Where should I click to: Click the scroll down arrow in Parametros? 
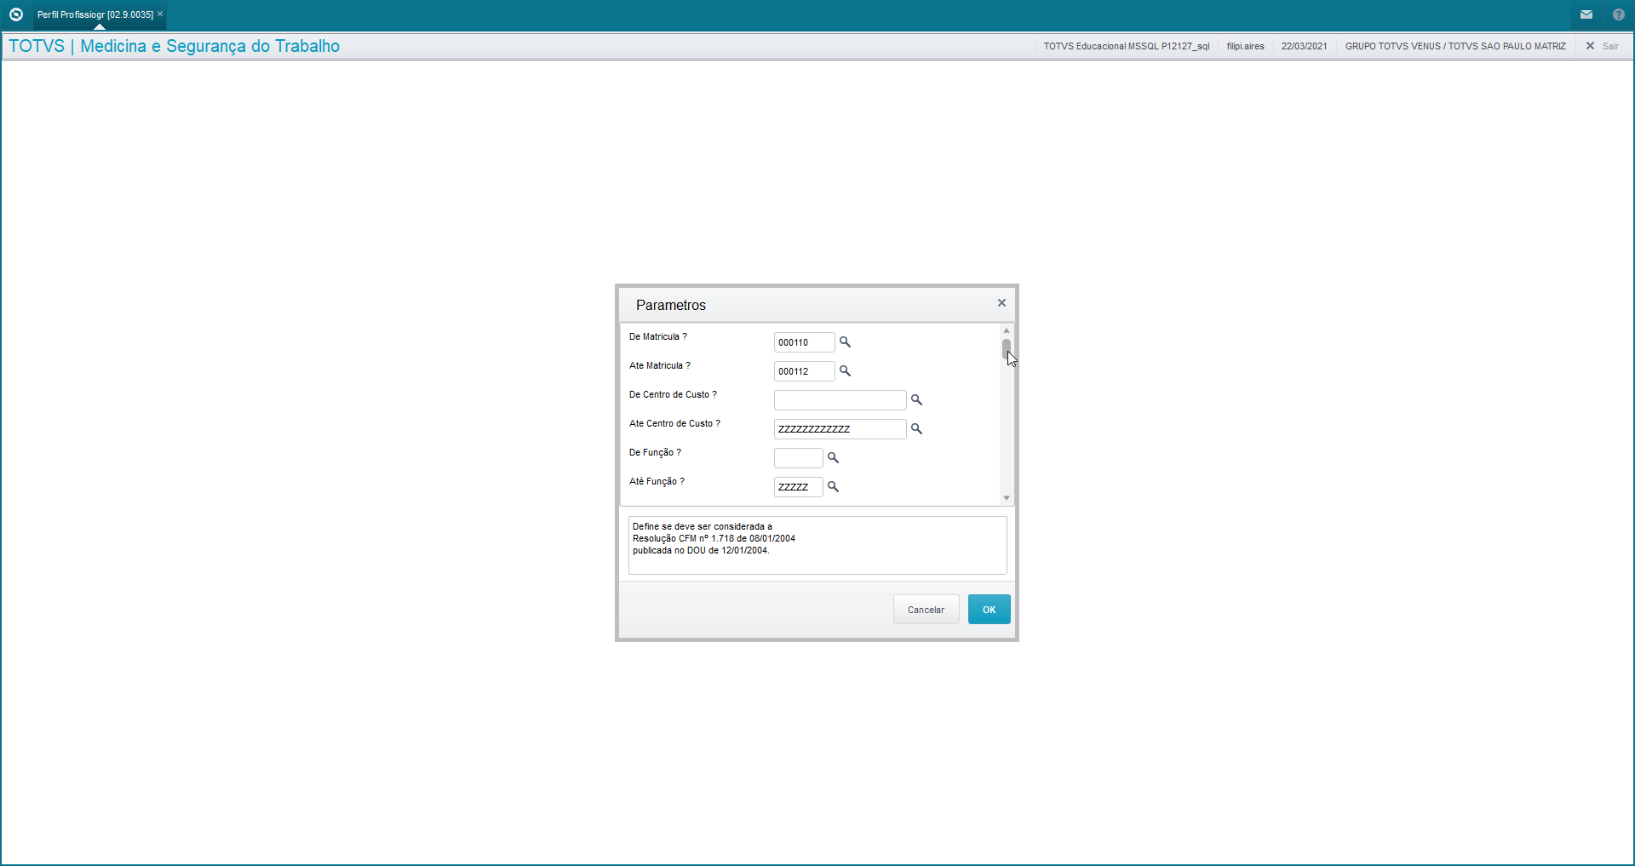[1007, 498]
